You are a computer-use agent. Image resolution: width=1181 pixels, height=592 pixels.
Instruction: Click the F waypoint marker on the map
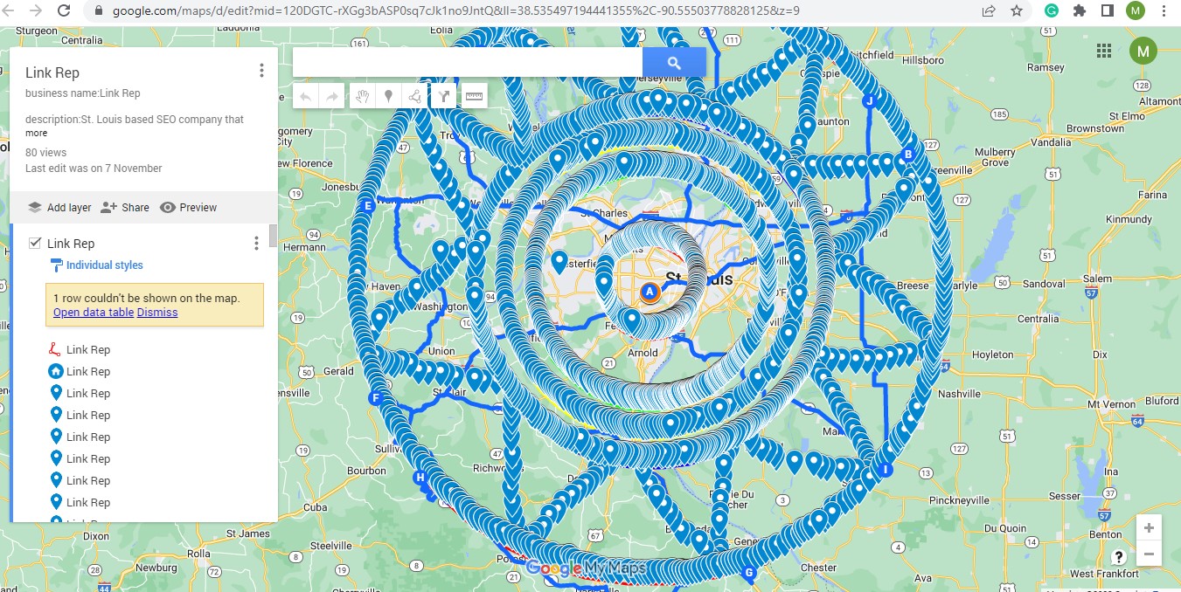coord(377,398)
